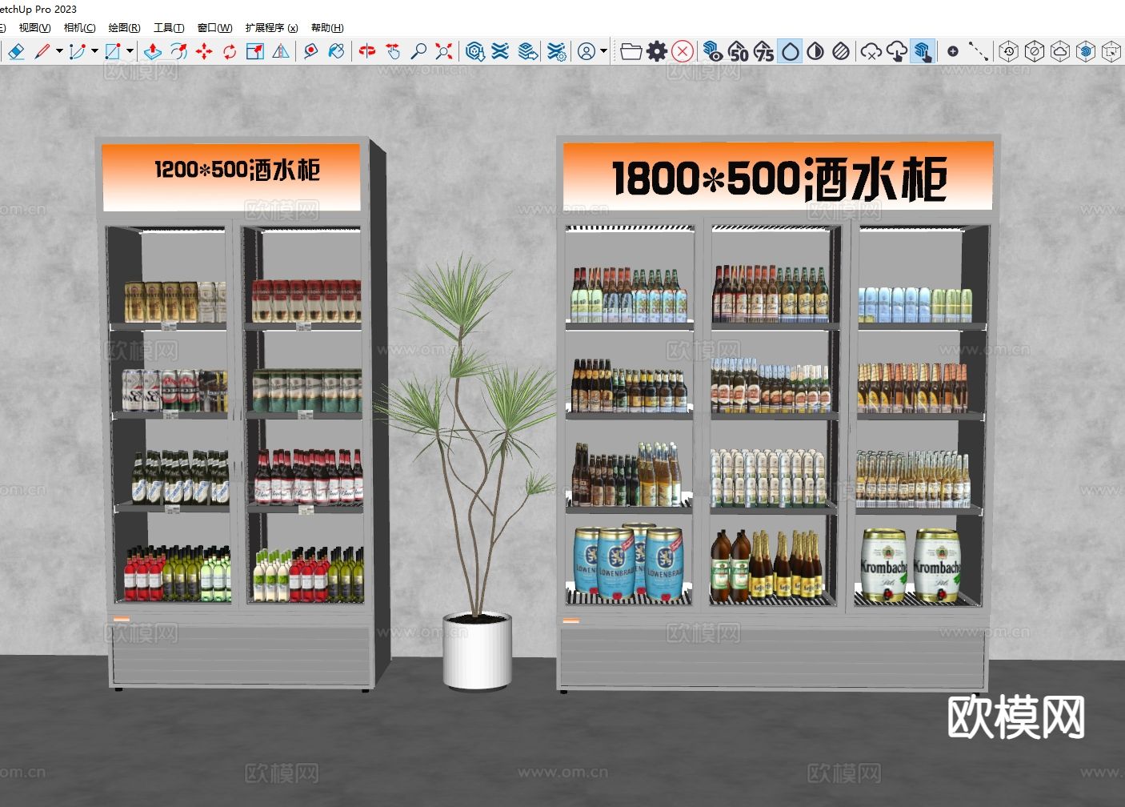Select the Paint Bucket tool
This screenshot has height=807, width=1125.
point(338,50)
